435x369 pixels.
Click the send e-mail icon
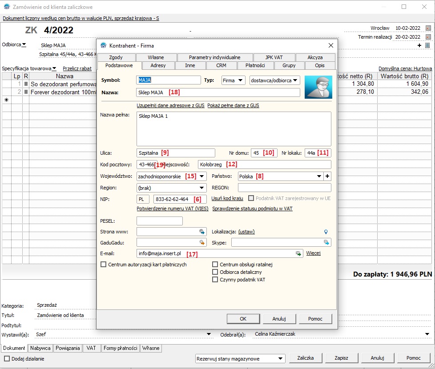pyautogui.click(x=298, y=253)
